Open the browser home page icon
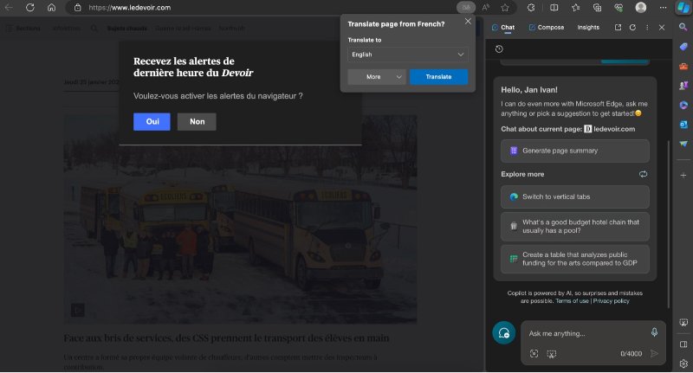This screenshot has width=693, height=373. [51, 8]
